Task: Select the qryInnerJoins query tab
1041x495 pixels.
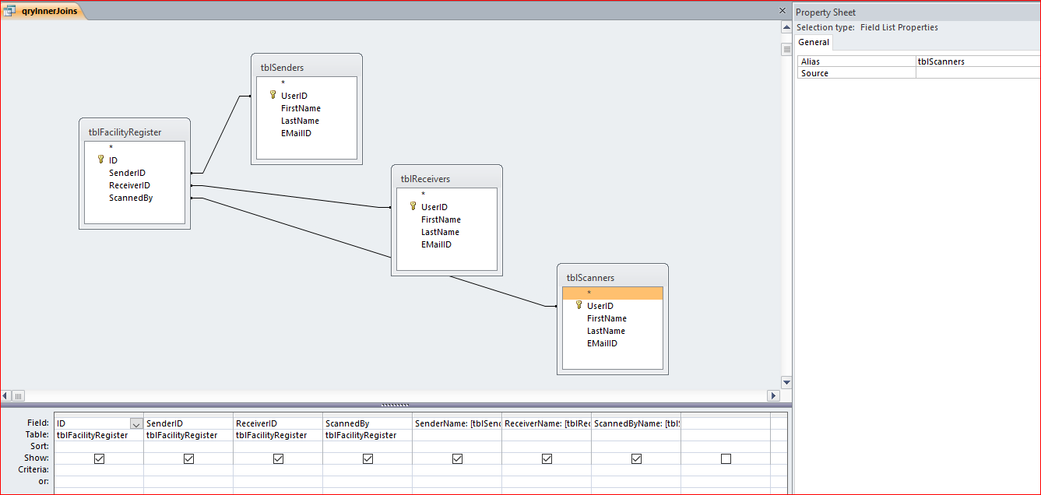Action: click(x=44, y=12)
